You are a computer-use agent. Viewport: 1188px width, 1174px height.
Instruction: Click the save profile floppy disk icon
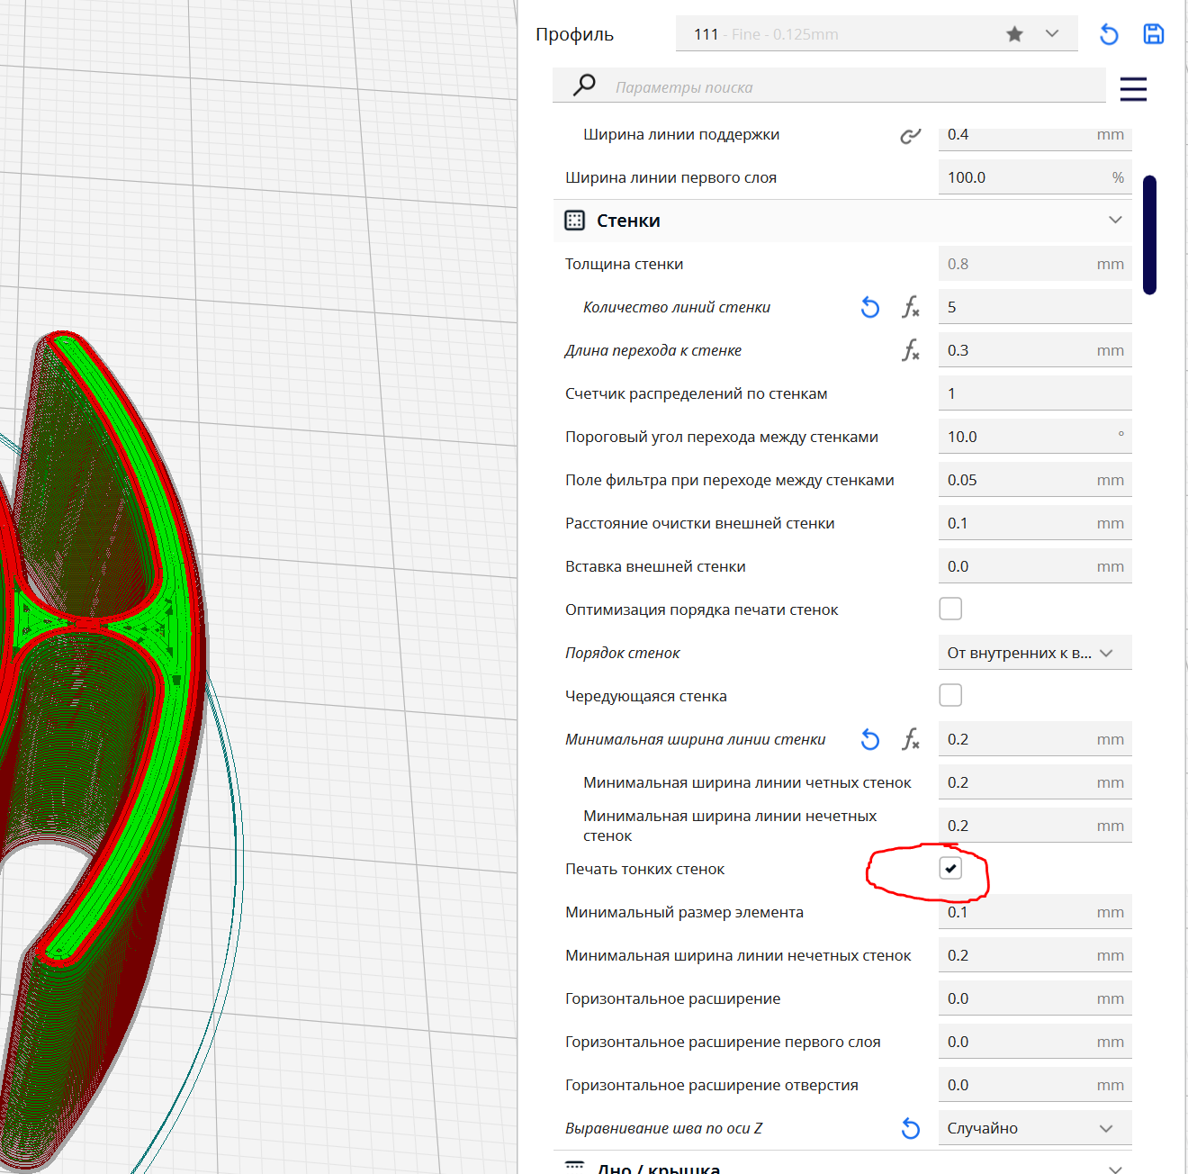pos(1153,34)
